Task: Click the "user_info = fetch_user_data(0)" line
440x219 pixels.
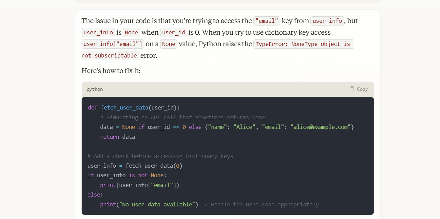Action: (x=135, y=166)
